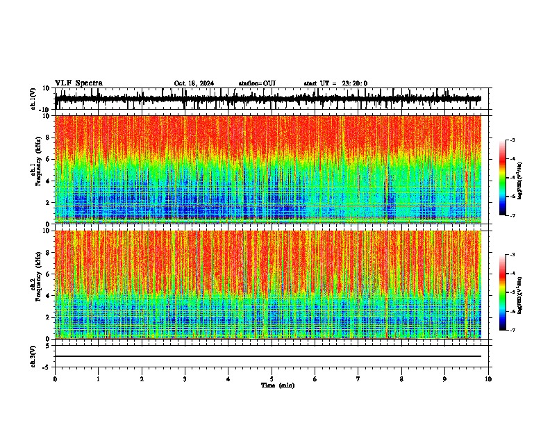Click the 6 kHz tick of ch.2 spectrogram
Screen dimensions: 550x425
point(48,274)
